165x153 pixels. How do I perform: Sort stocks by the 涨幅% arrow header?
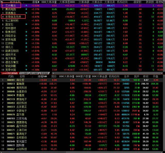(x=42, y=76)
